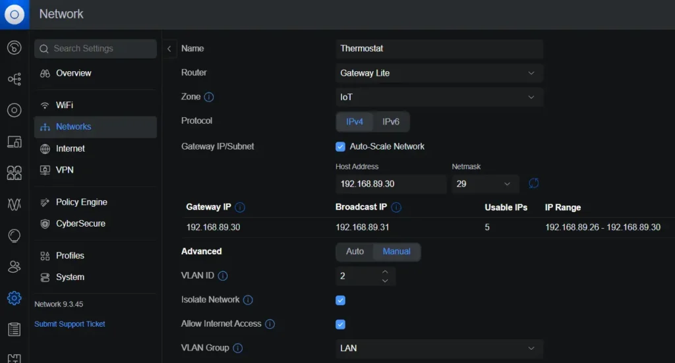Click the Settings gear icon in left rail
Image resolution: width=675 pixels, height=363 pixels.
point(14,298)
